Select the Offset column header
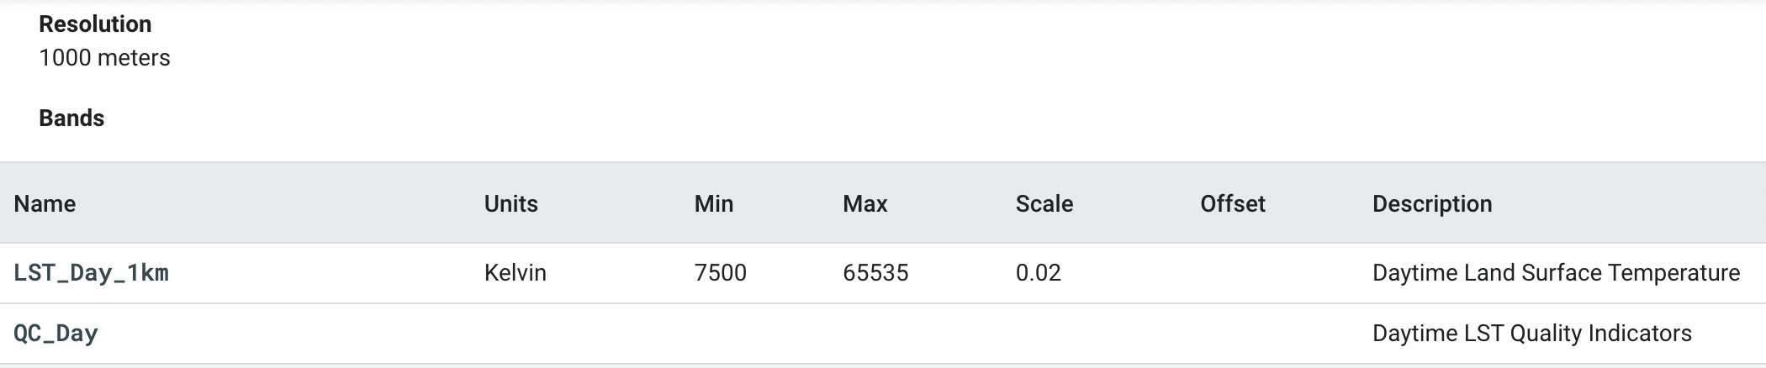This screenshot has height=368, width=1766. tap(1232, 204)
